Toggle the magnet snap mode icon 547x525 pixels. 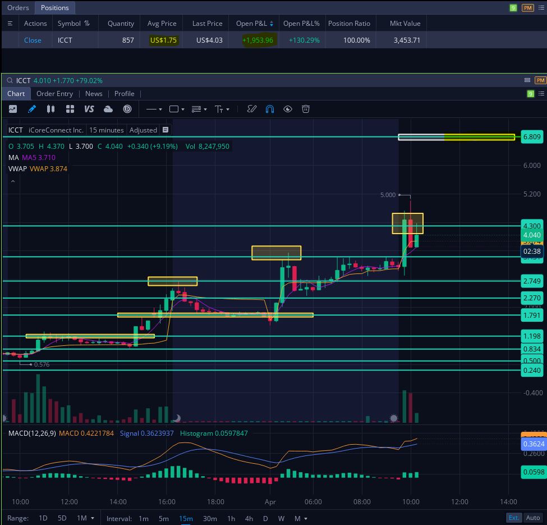pyautogui.click(x=270, y=109)
